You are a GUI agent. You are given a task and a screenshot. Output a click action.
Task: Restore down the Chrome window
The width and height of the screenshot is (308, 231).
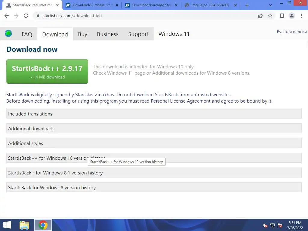(289, 3)
